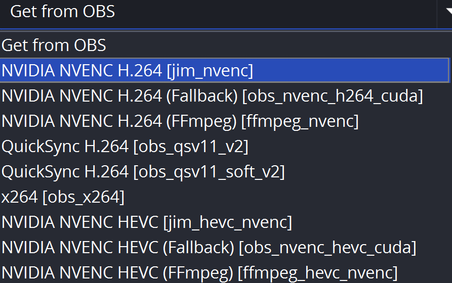Choose NVIDIA NVENC HEVC (FFmpeg) [ffmpeg_hevc_nvenc]
This screenshot has width=452, height=283.
[225, 272]
